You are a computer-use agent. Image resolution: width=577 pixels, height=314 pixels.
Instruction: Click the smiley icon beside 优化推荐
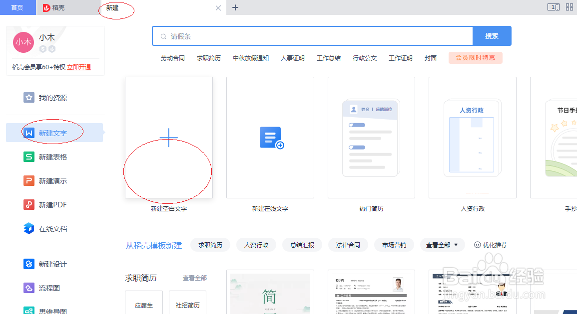coord(477,245)
